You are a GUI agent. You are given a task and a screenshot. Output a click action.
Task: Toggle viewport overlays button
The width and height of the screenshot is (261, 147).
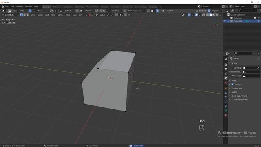(x=197, y=15)
